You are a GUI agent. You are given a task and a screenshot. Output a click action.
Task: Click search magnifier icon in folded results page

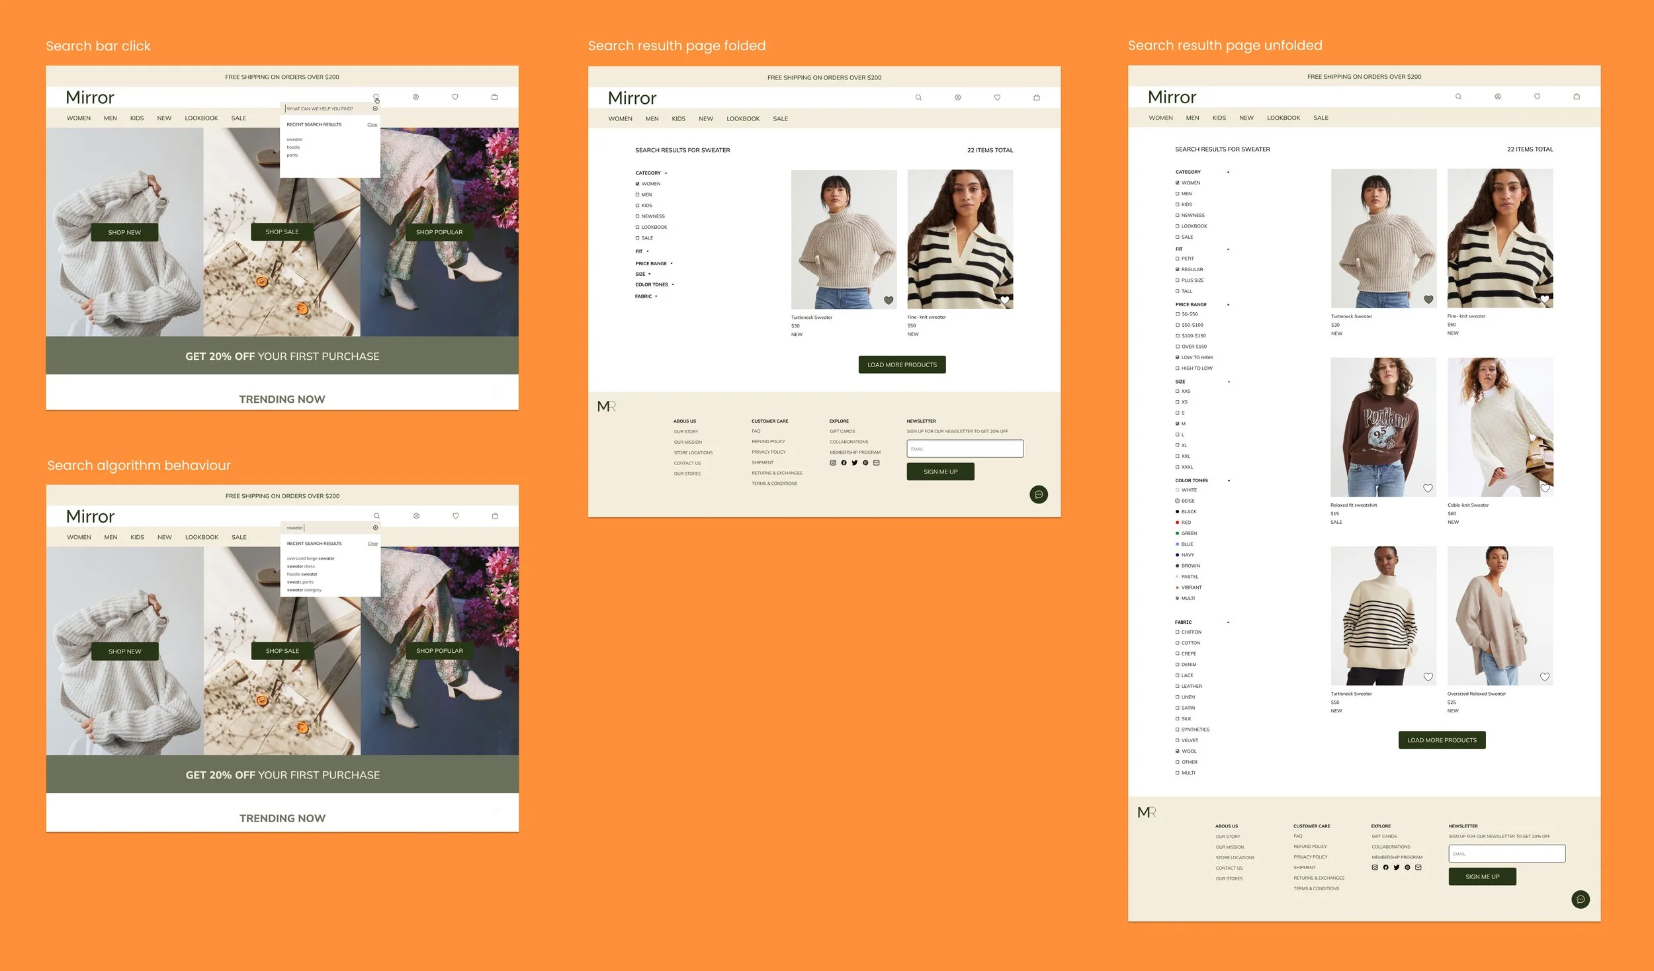(x=918, y=97)
